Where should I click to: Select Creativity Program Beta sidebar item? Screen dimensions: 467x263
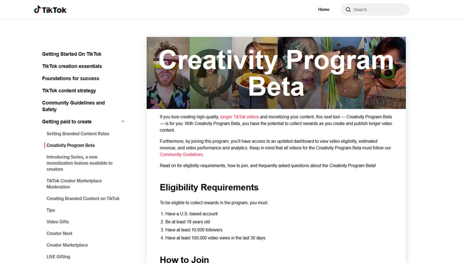click(x=71, y=145)
